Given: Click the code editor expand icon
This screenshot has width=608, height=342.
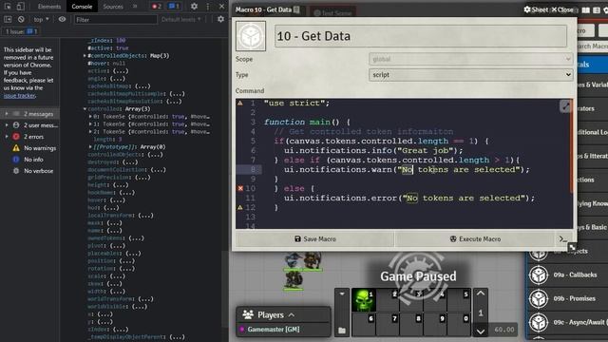Looking at the screenshot, I should (565, 105).
